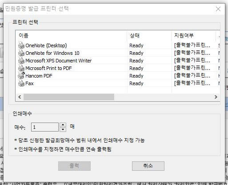The image size is (228, 185).
Task: Click the Ready status of Hancom PDF
Action: (136, 76)
